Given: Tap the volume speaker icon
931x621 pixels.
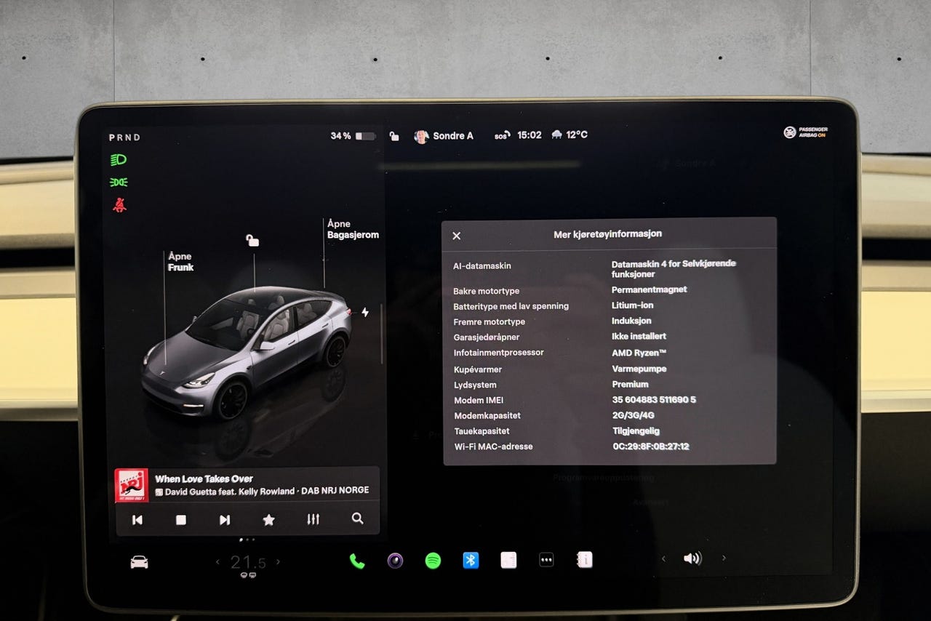Looking at the screenshot, I should click(692, 558).
